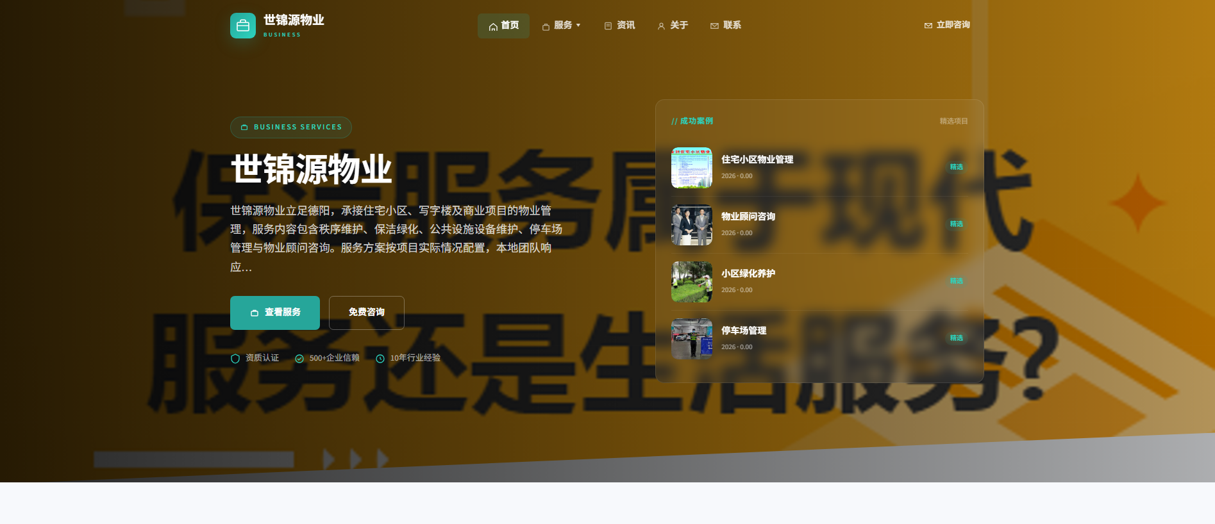Click the checkmark icon beside 500+企业信赖
1215x524 pixels.
pos(299,359)
